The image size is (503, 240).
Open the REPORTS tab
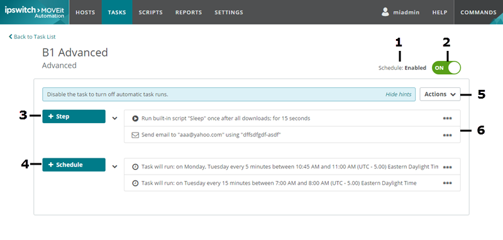click(189, 12)
